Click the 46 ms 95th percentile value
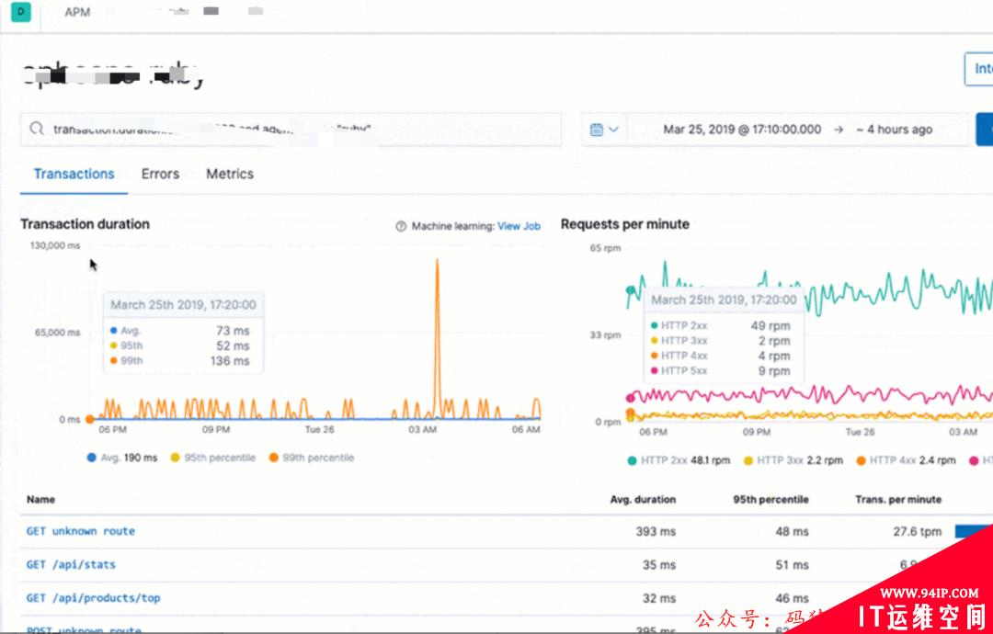Image resolution: width=993 pixels, height=634 pixels. (x=793, y=598)
